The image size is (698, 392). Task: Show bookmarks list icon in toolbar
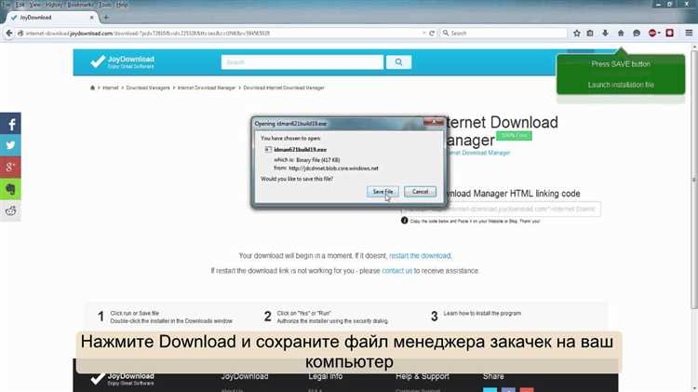tap(590, 34)
